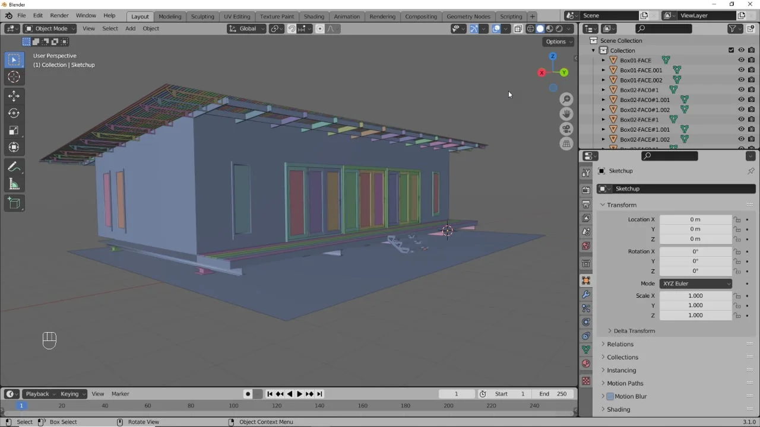Collapse the Transform panel
Image resolution: width=760 pixels, height=427 pixels.
tap(619, 205)
